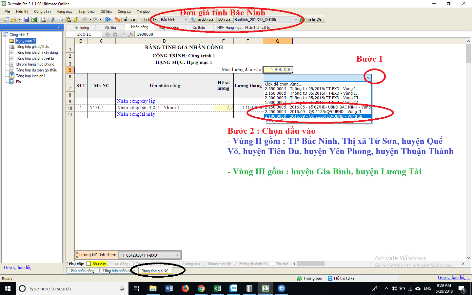The image size is (472, 295).
Task: Toggle the Lưu động checkbox
Action: pos(109,264)
